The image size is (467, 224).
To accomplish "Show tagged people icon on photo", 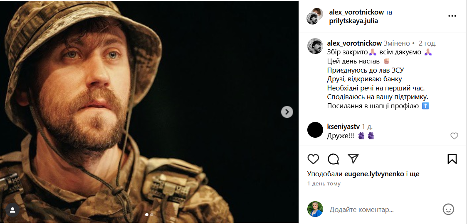I will [x=13, y=210].
